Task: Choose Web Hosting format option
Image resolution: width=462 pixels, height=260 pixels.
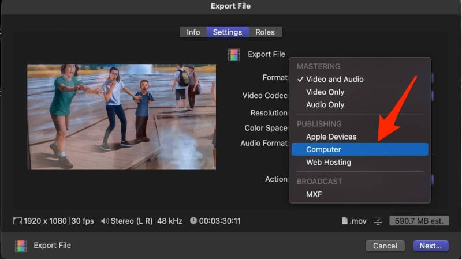Action: click(x=328, y=162)
